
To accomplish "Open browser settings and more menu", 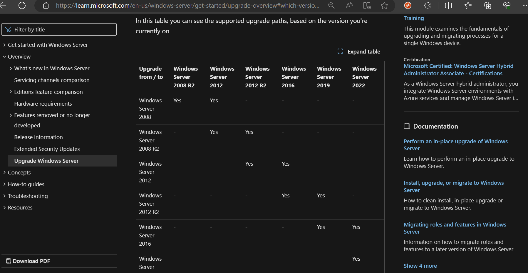I will [525, 5].
